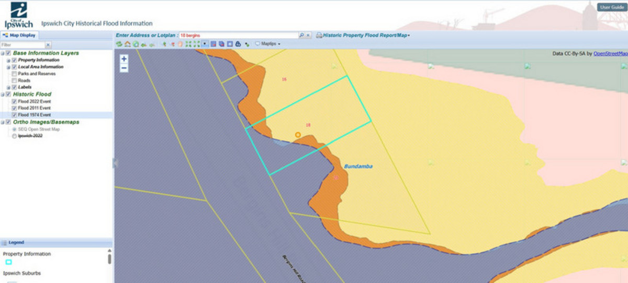Collapse the Historic Flood layer group
The height and width of the screenshot is (283, 628).
[x=3, y=95]
